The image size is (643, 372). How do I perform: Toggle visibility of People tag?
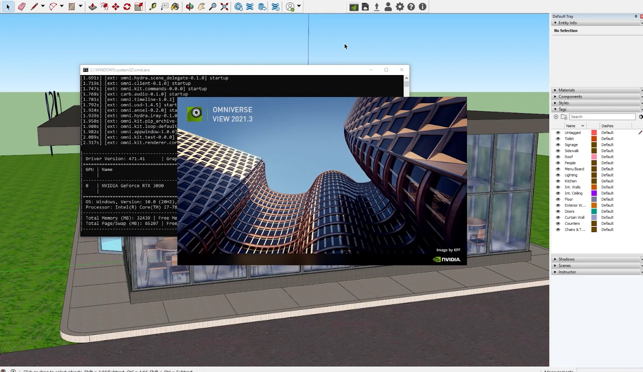point(558,163)
